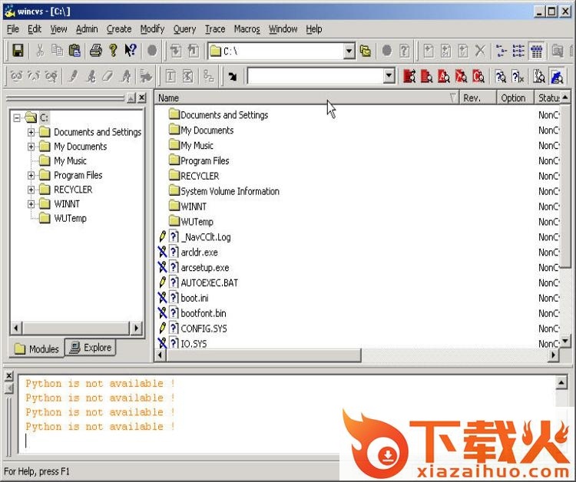Click inside the filter text field

(x=316, y=76)
